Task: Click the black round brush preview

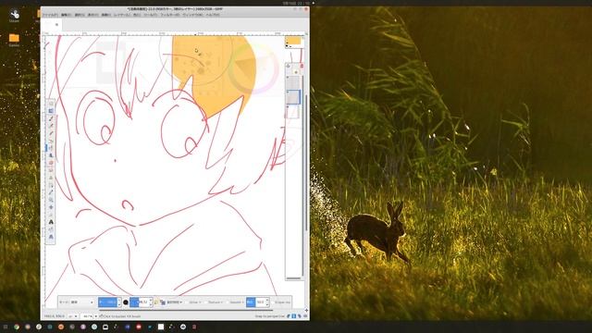Action: [x=126, y=302]
